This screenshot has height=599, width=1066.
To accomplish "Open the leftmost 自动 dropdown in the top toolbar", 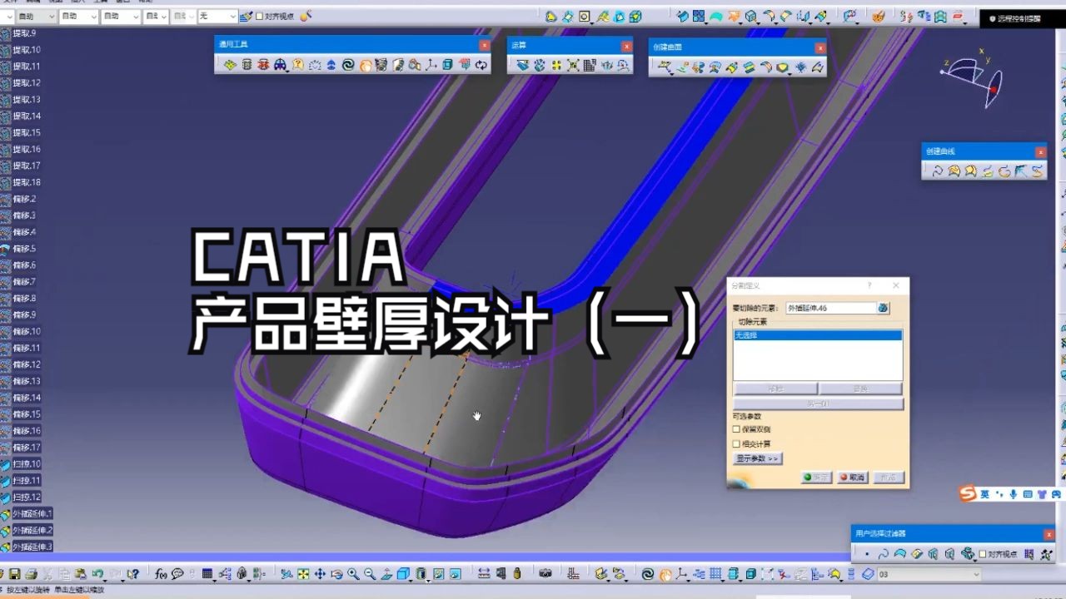I will [35, 16].
